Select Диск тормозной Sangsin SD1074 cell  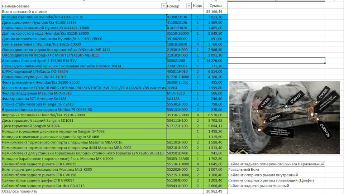click(83, 126)
